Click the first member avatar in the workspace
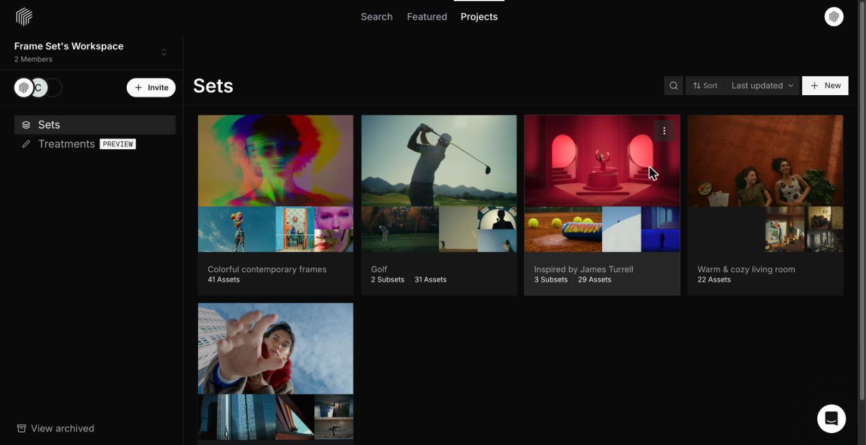The width and height of the screenshot is (866, 445). 24,88
